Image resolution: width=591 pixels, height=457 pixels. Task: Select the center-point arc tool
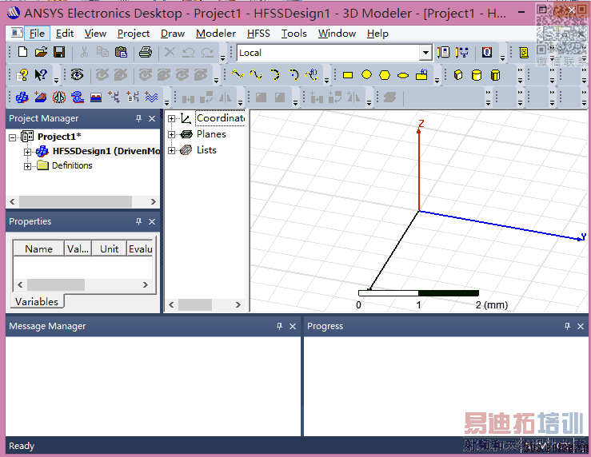(294, 74)
